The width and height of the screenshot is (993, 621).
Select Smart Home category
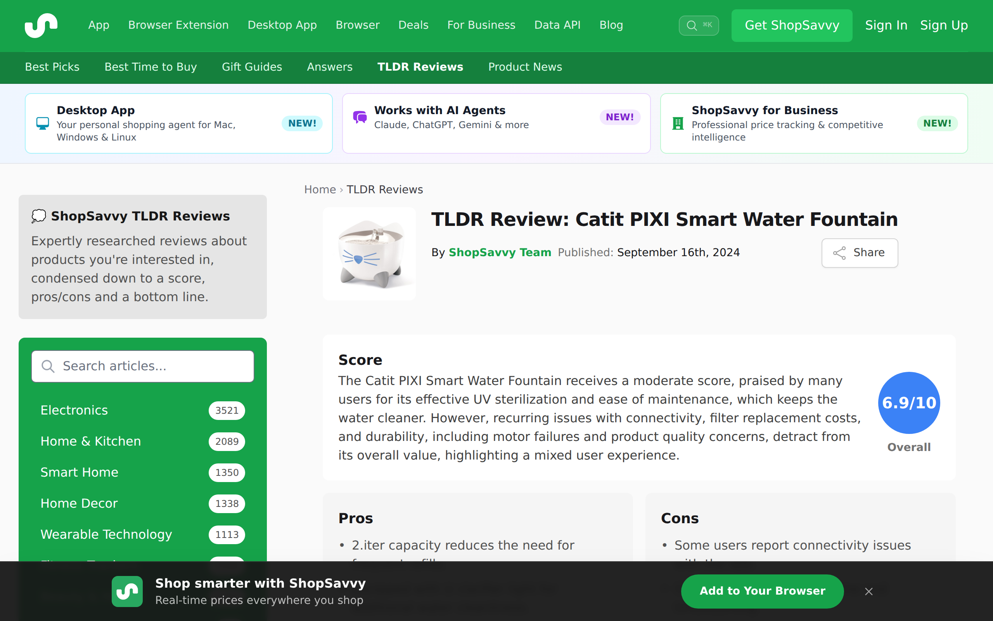click(143, 472)
